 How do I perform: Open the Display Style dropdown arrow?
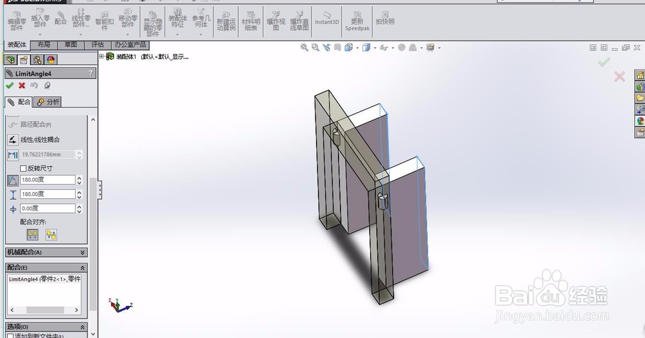click(375, 48)
